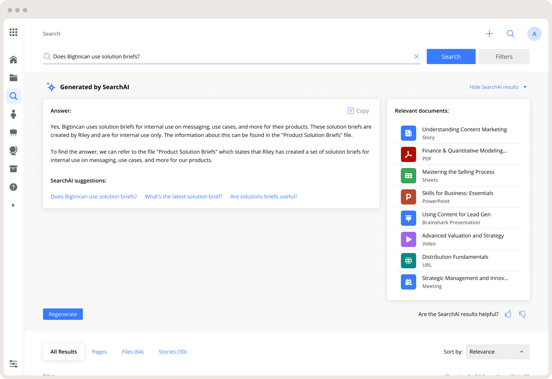Open Distribution Fundamentals URL icon

click(408, 260)
